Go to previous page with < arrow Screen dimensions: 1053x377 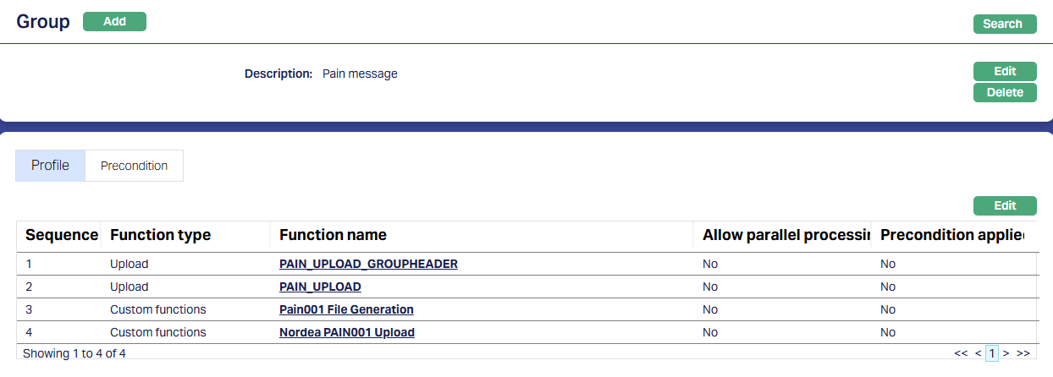978,353
